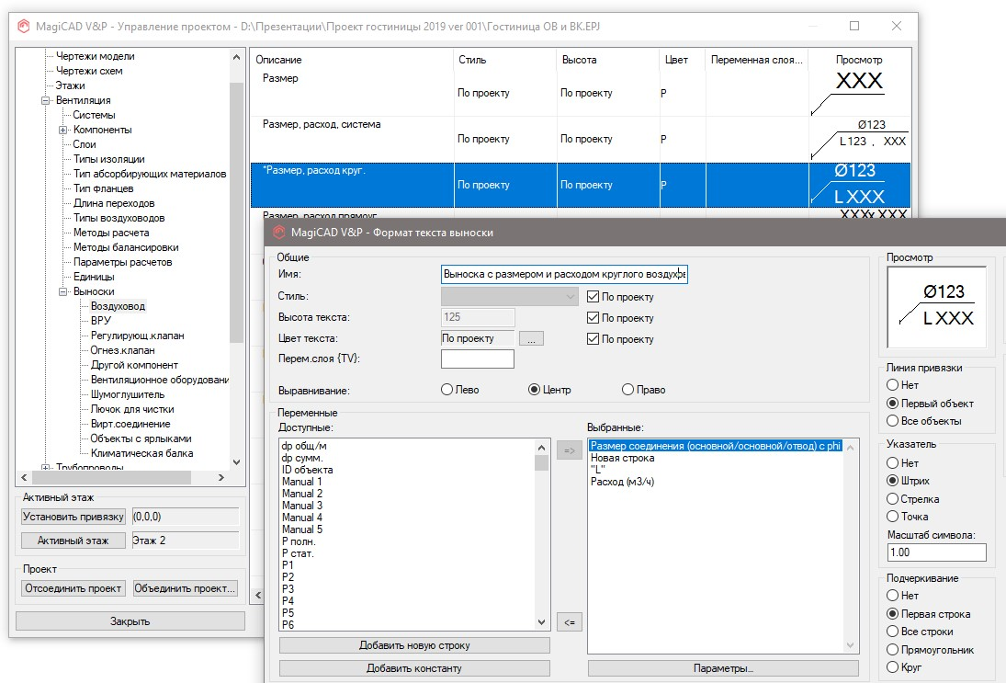Open text color picker ellipsis button
The height and width of the screenshot is (683, 1006).
click(531, 339)
